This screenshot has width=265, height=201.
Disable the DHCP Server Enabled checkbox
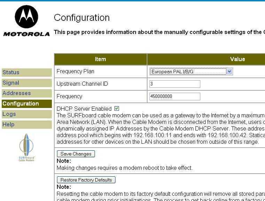point(117,109)
